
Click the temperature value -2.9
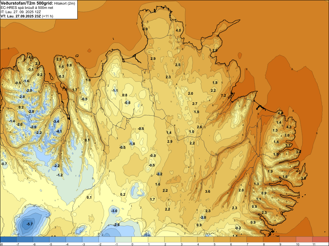pyautogui.click(x=33, y=127)
